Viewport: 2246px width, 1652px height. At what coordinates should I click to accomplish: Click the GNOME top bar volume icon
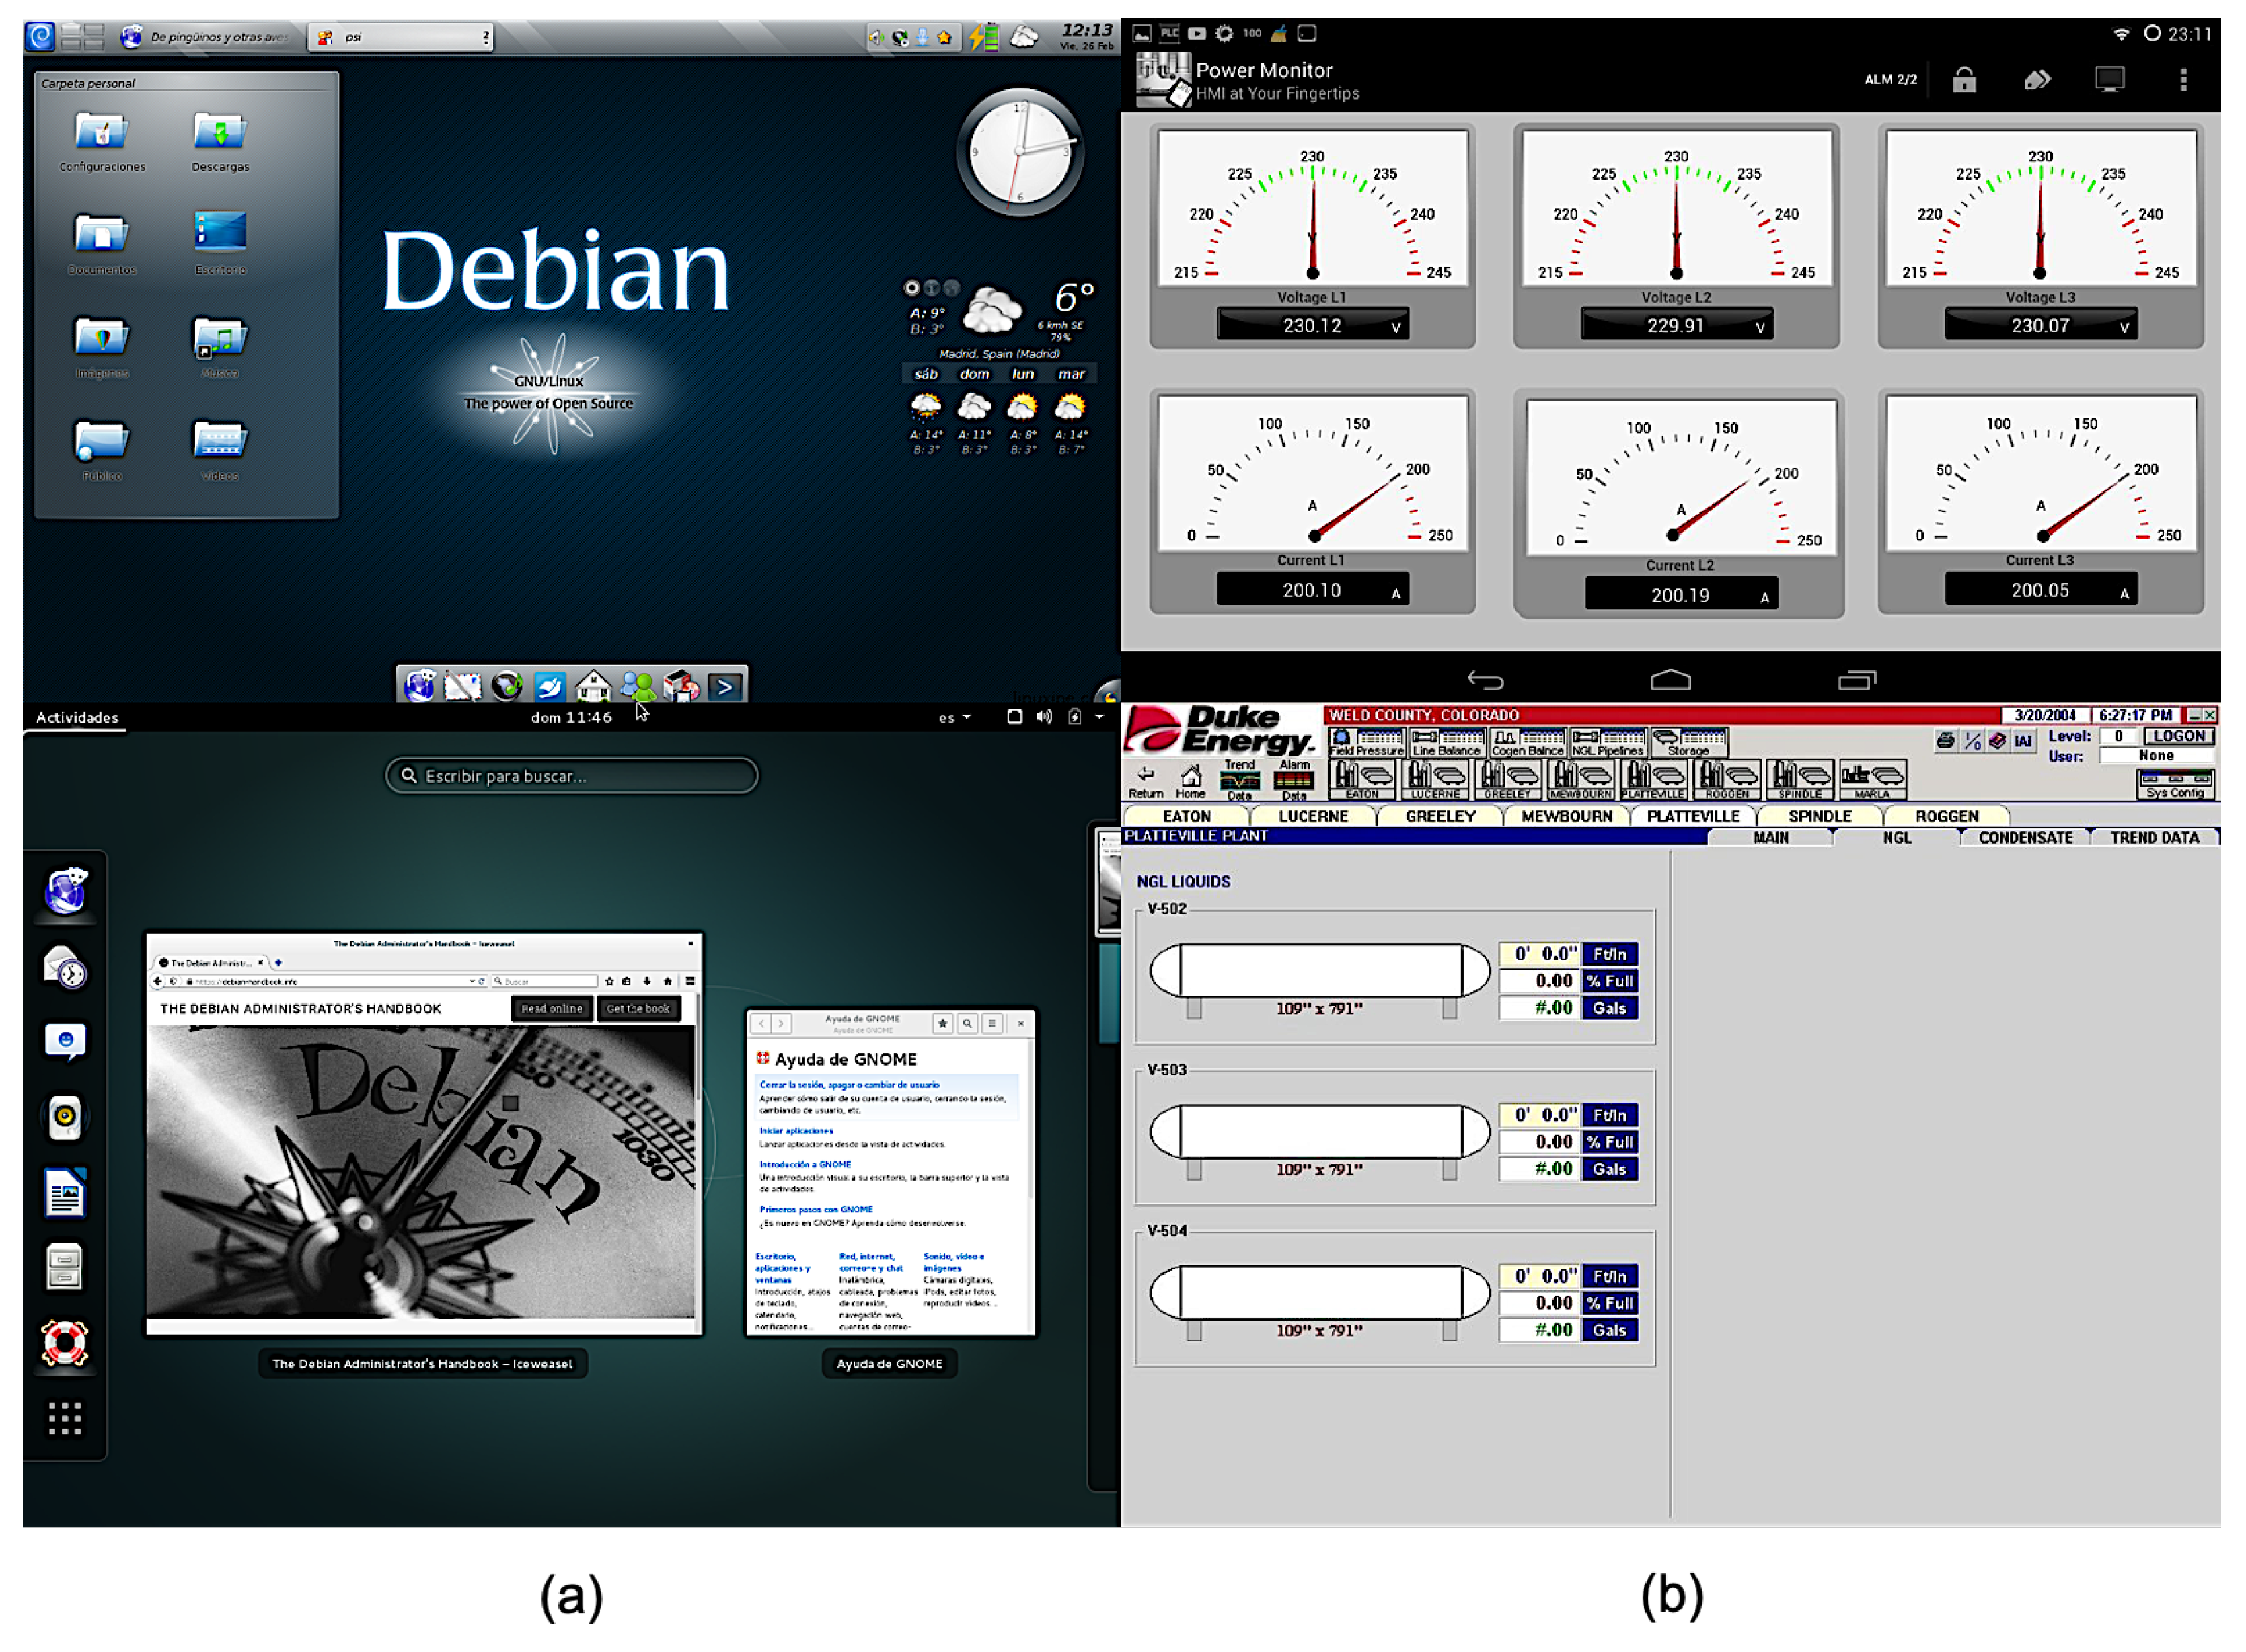pos(1043,717)
